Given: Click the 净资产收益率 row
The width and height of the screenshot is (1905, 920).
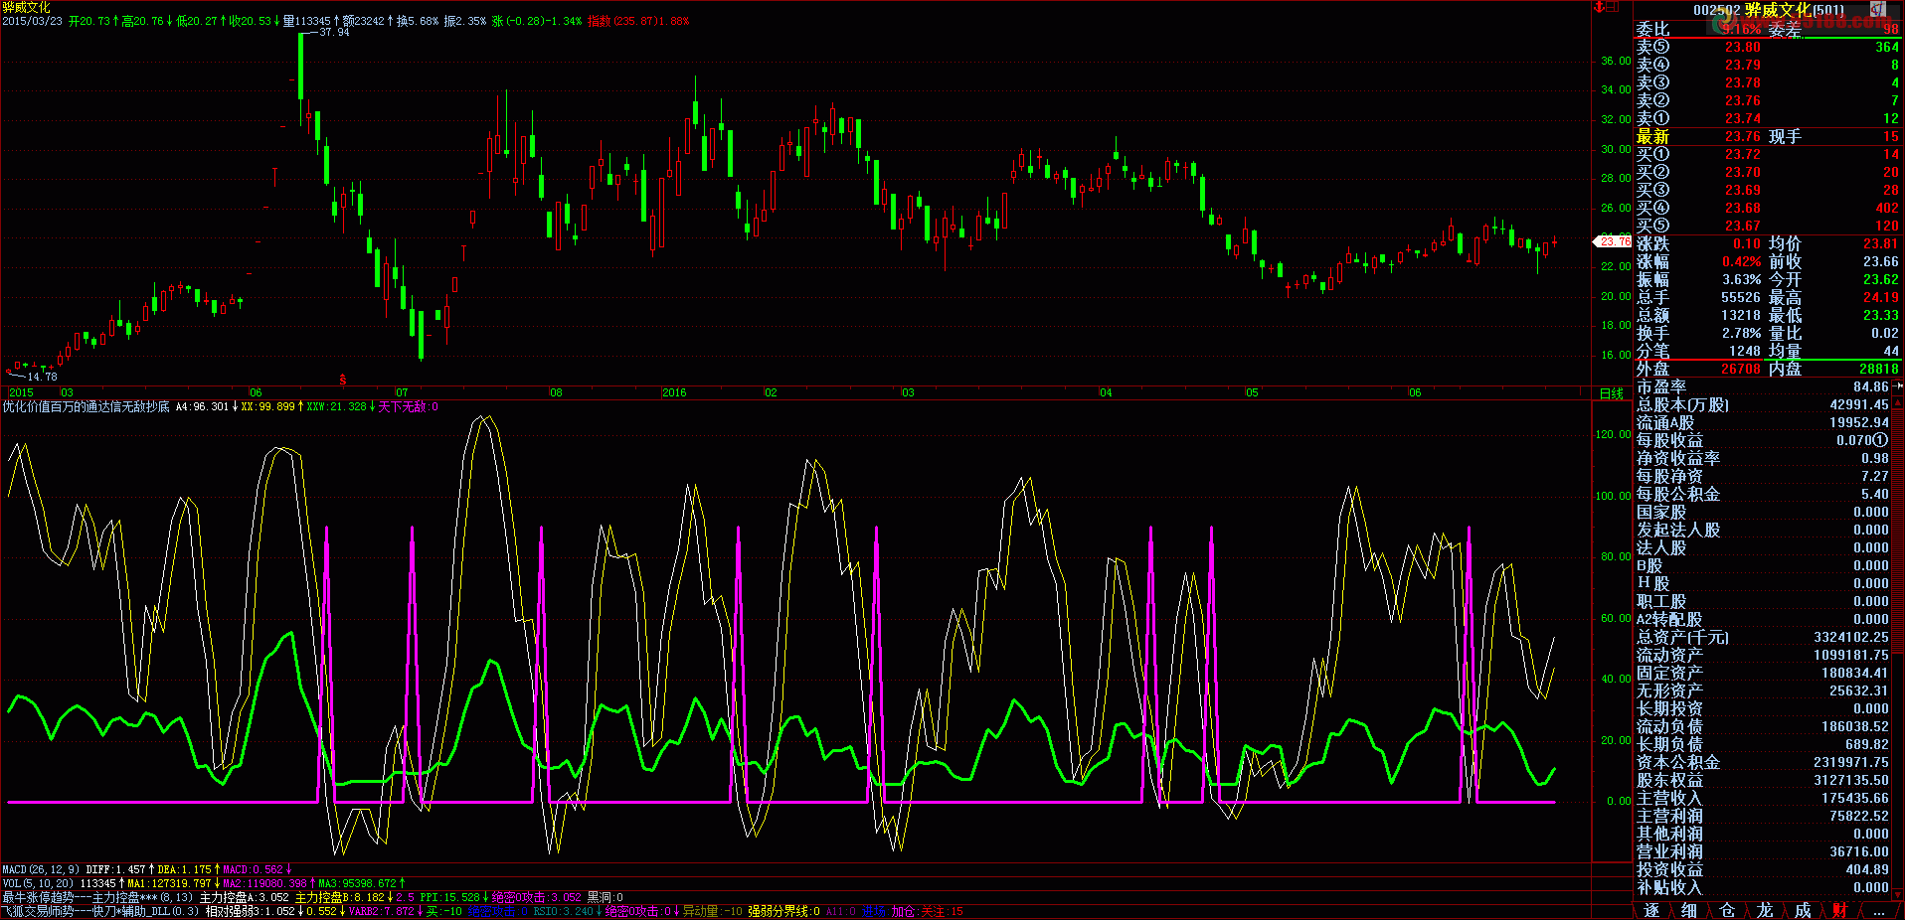Looking at the screenshot, I should coord(1763,458).
